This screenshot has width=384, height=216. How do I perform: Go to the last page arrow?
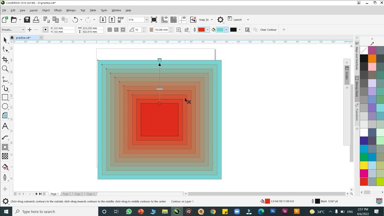40,194
